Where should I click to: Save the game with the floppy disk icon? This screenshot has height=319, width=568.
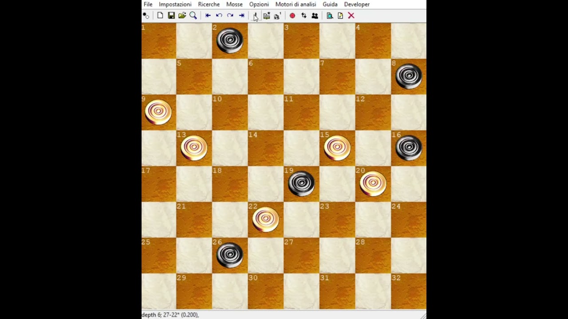(171, 16)
